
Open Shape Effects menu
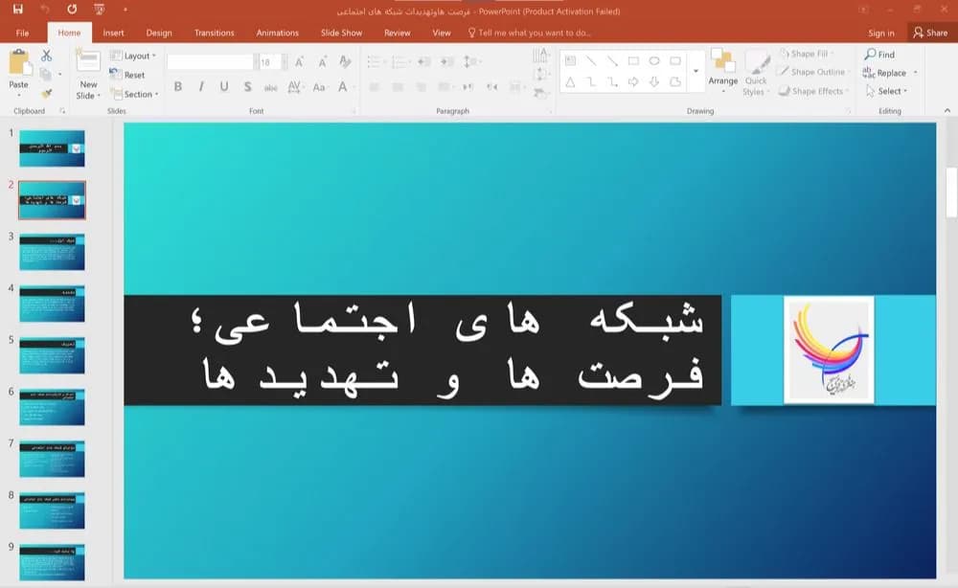[812, 91]
